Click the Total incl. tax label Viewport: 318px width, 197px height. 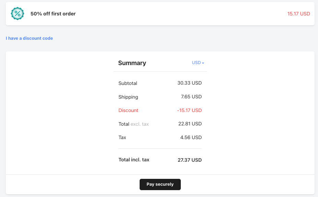click(x=134, y=160)
